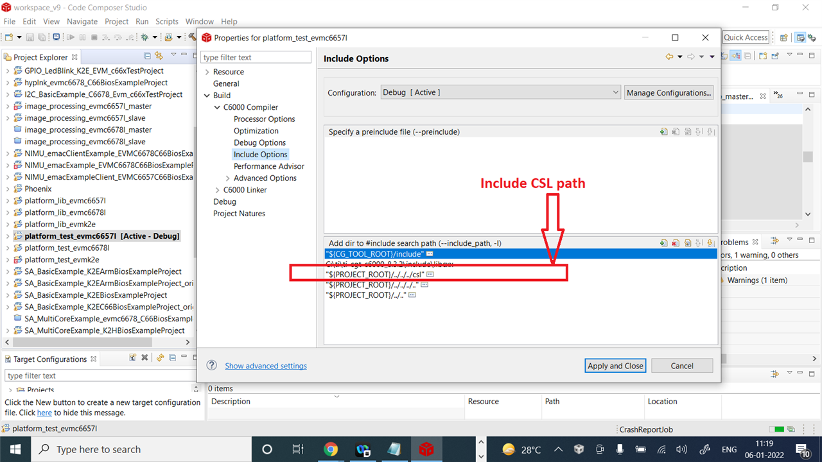The width and height of the screenshot is (822, 462).
Task: Launch Google Chrome from the taskbar
Action: (x=331, y=449)
